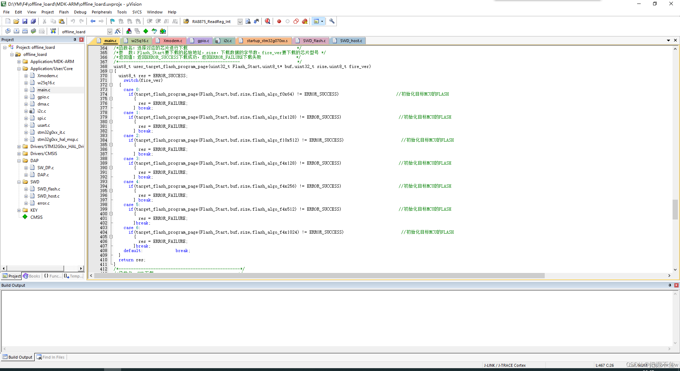680x371 pixels.
Task: Kill all breakpoints icon
Action: [x=305, y=21]
